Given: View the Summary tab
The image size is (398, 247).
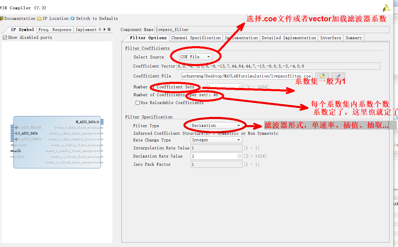Looking at the screenshot, I should click(354, 38).
